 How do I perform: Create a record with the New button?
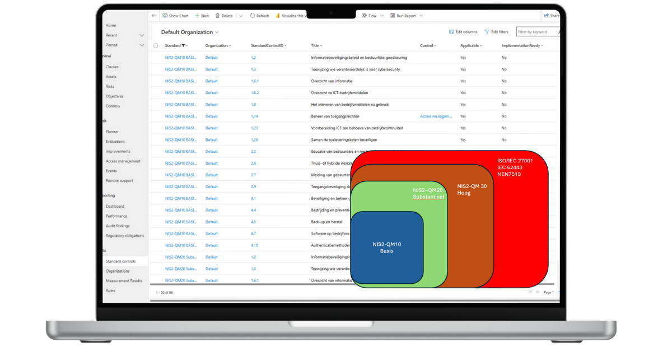tap(202, 16)
